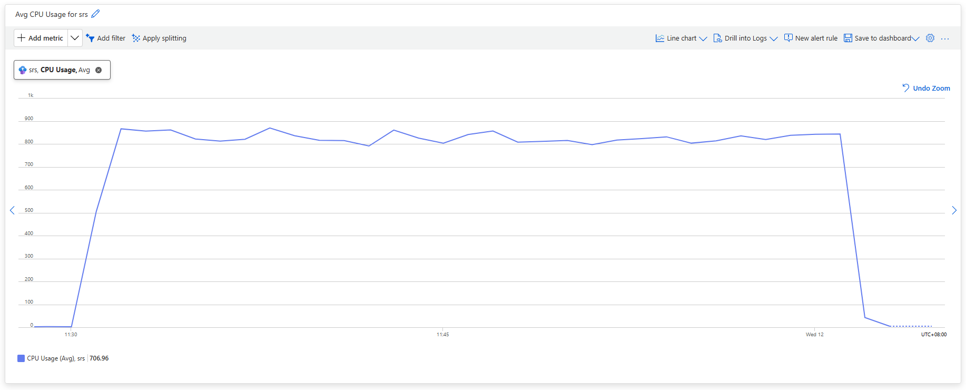
Task: Click the New alert rule icon
Action: 788,38
